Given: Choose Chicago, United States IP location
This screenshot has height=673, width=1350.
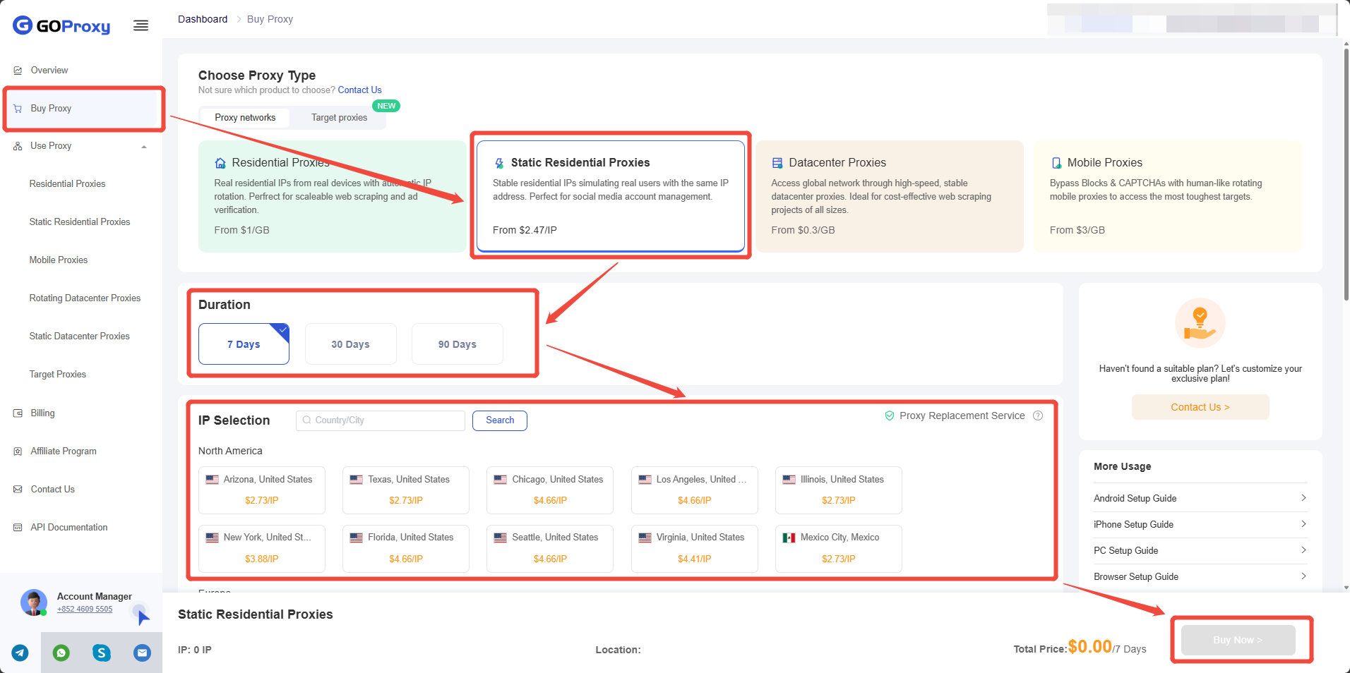Looking at the screenshot, I should (x=549, y=490).
